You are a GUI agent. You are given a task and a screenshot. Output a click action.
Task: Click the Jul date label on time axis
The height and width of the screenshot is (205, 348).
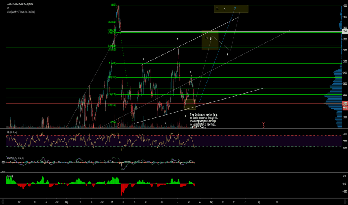coord(162,202)
